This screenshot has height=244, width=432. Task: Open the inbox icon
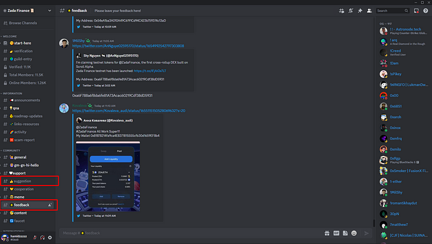pos(417,10)
